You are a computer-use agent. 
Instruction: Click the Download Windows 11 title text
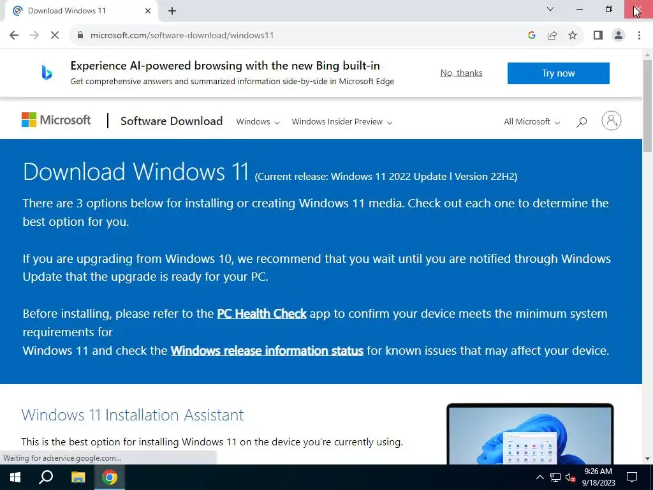click(136, 171)
